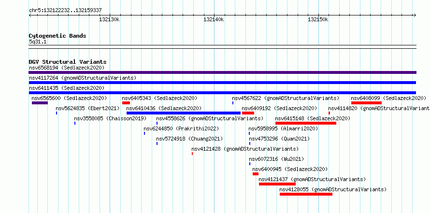Click the 132150k ruler tick label

point(318,19)
